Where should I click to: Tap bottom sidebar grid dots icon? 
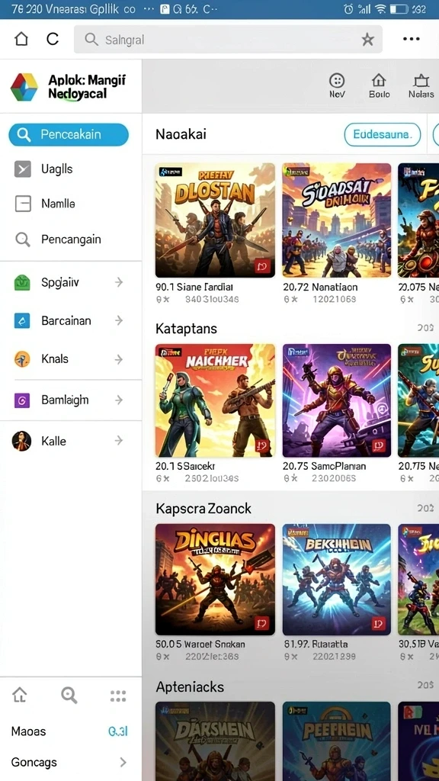[118, 696]
